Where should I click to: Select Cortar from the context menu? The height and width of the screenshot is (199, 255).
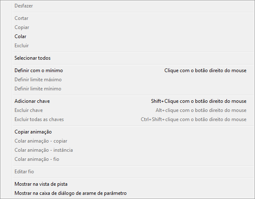(x=22, y=18)
